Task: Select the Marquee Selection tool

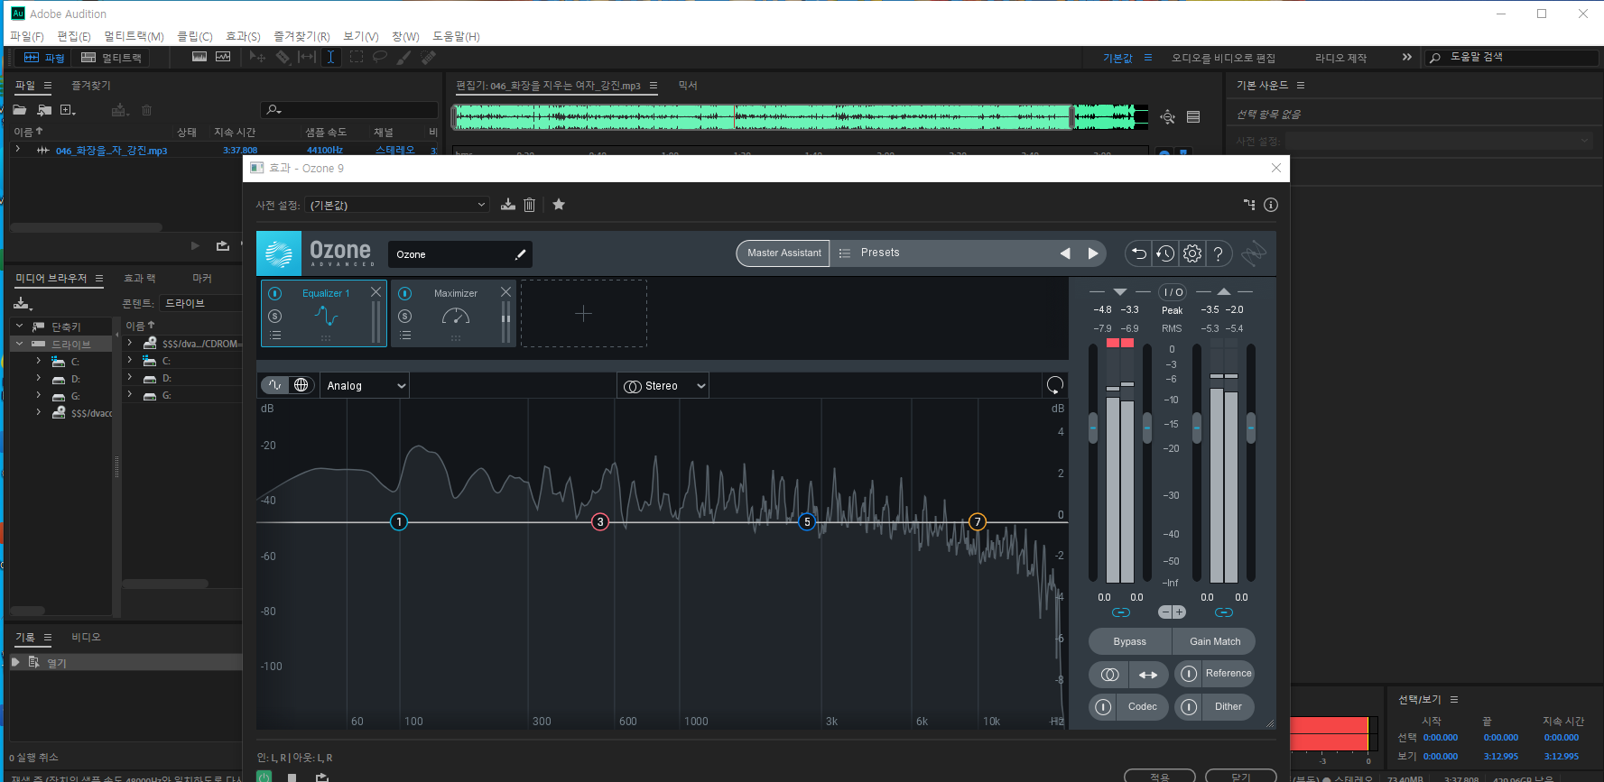Action: point(357,57)
